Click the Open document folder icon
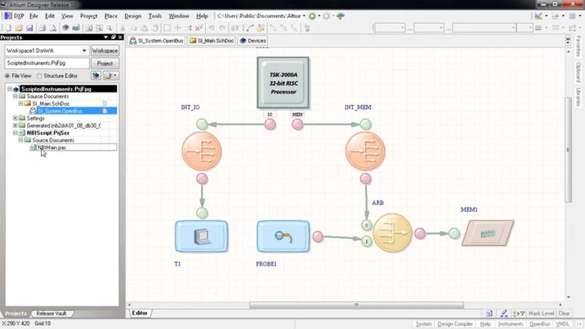Image resolution: width=585 pixels, height=329 pixels. point(19,28)
